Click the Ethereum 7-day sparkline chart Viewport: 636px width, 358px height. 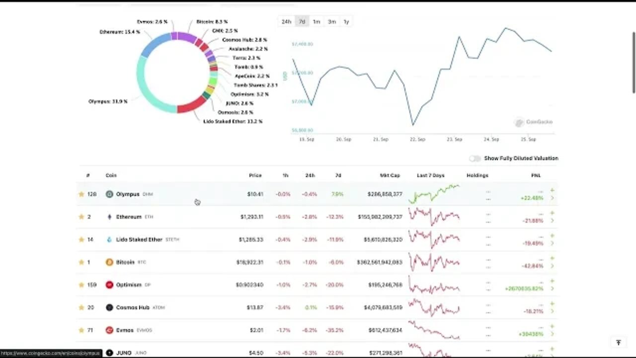click(434, 216)
